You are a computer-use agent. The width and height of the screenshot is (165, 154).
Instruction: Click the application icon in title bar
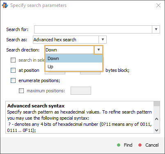pyautogui.click(x=5, y=5)
